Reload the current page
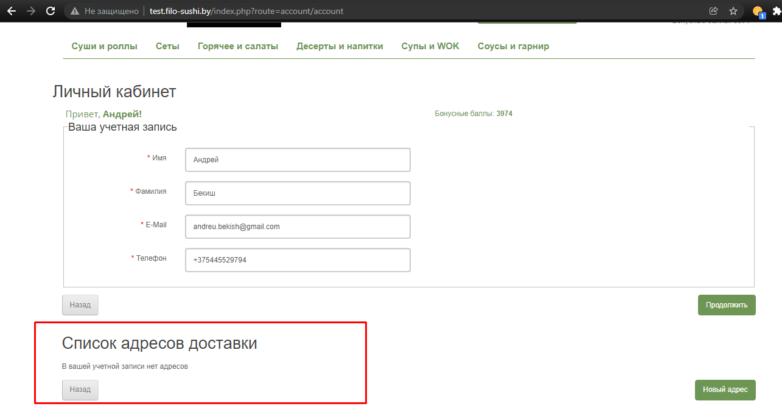 [x=51, y=11]
